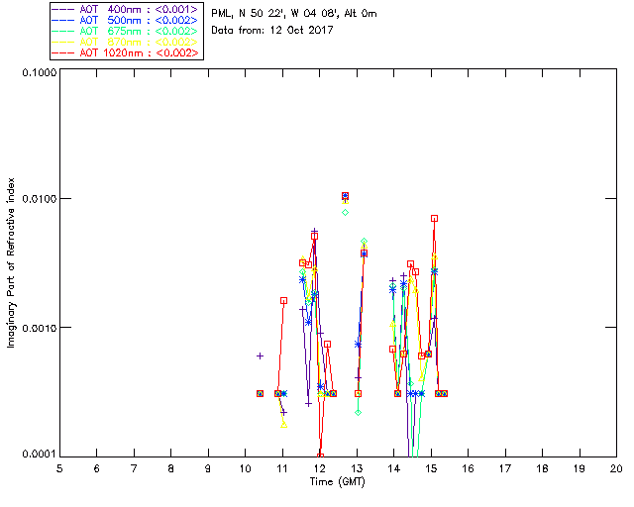Viewport: 634px width, 507px height.
Task: Click hour 15 on the time axis
Action: (431, 469)
